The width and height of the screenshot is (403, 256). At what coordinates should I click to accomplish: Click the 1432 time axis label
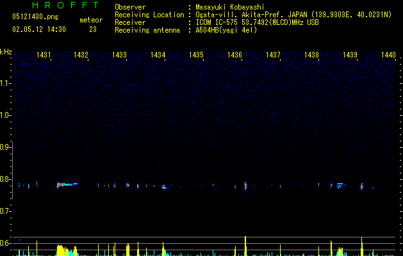(x=81, y=55)
